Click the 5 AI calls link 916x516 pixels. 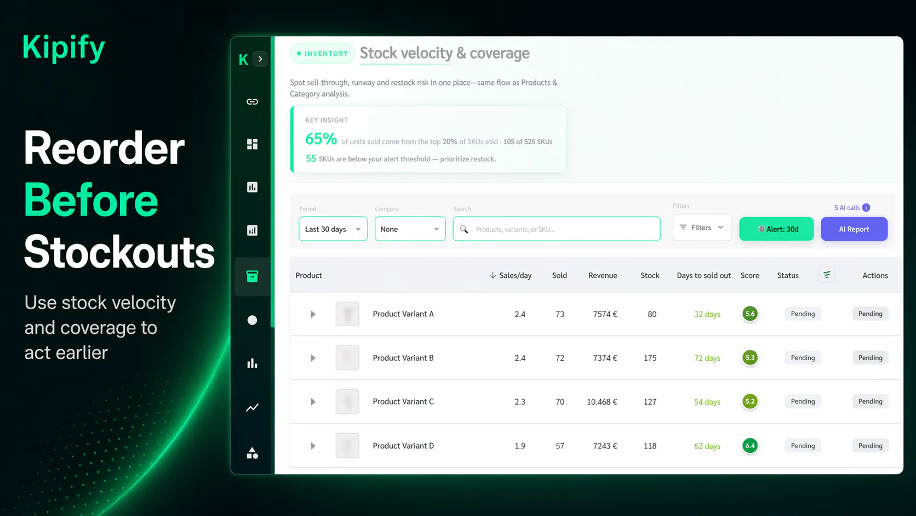coord(847,208)
